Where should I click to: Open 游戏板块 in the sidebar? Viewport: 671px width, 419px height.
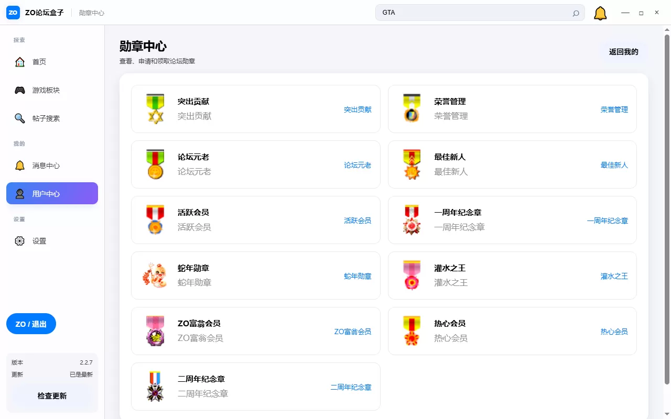(x=52, y=90)
